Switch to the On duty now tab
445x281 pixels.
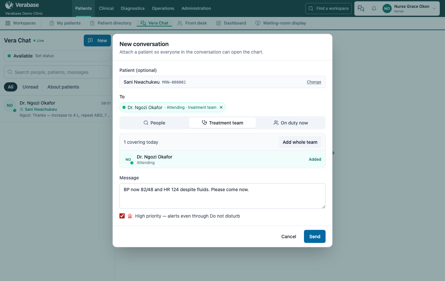291,123
